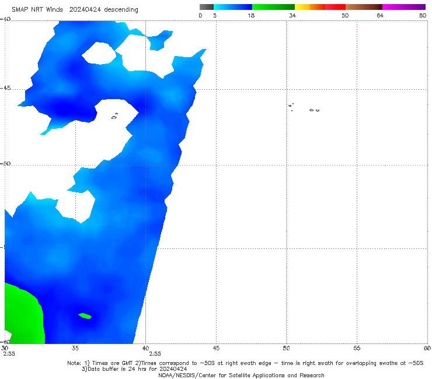Click the magenta-purple segment of the color bar
This screenshot has height=379, width=432.
click(x=404, y=7)
